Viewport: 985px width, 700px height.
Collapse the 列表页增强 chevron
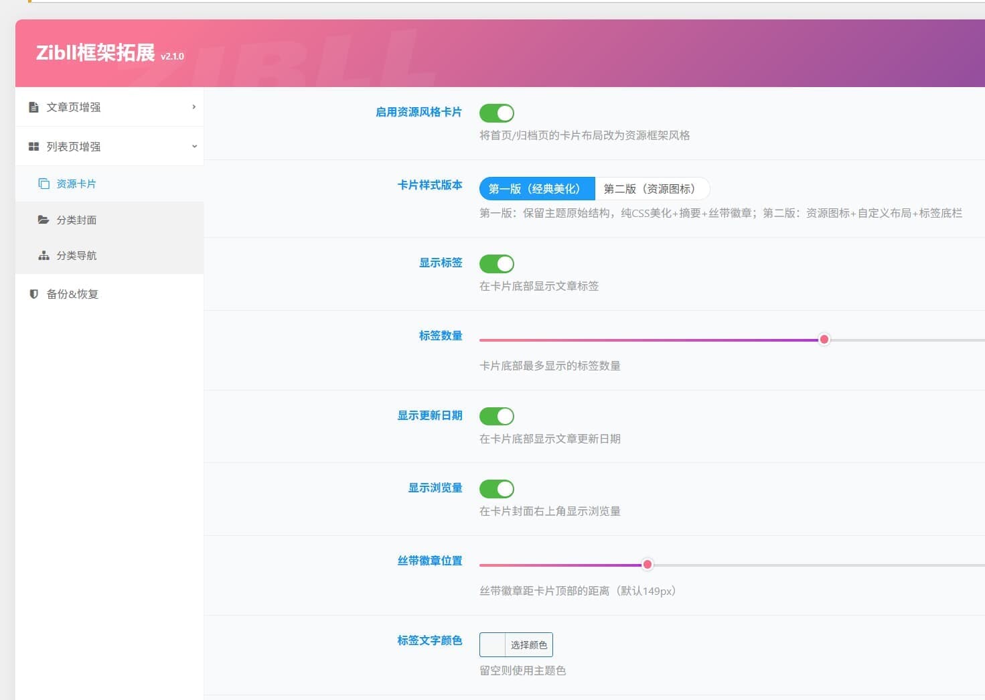tap(194, 147)
